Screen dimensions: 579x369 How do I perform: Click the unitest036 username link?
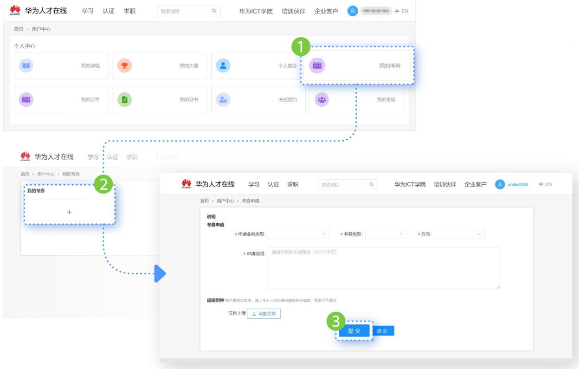[x=517, y=185]
